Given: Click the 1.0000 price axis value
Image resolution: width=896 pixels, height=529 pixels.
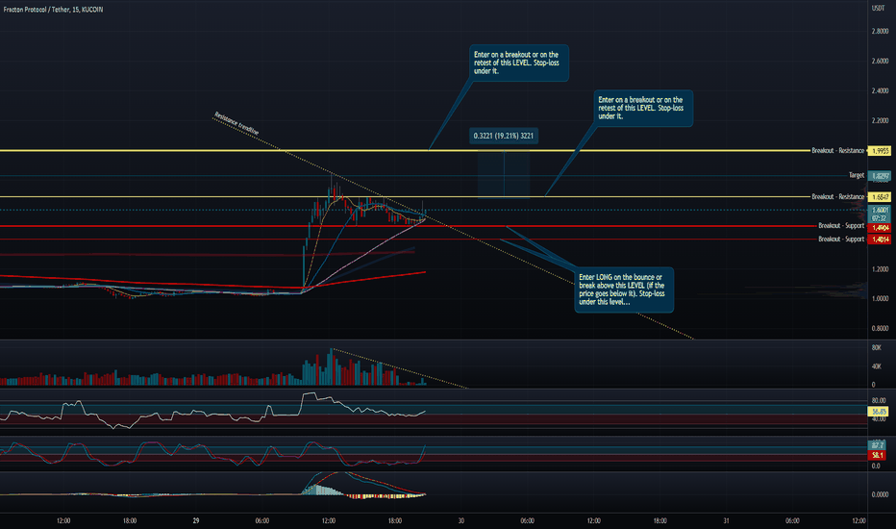Looking at the screenshot, I should point(880,298).
